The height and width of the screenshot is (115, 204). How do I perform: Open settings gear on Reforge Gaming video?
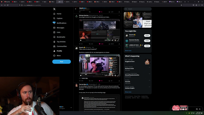point(115,40)
